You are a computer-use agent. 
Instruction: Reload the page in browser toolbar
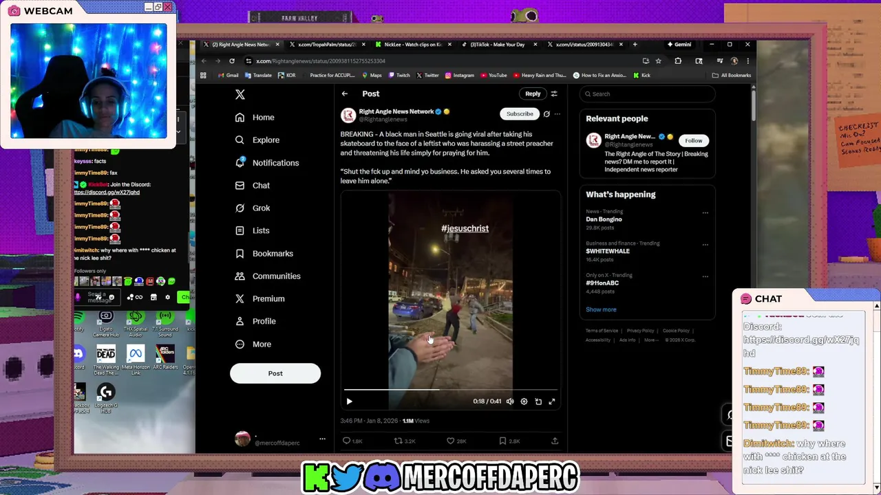point(232,61)
